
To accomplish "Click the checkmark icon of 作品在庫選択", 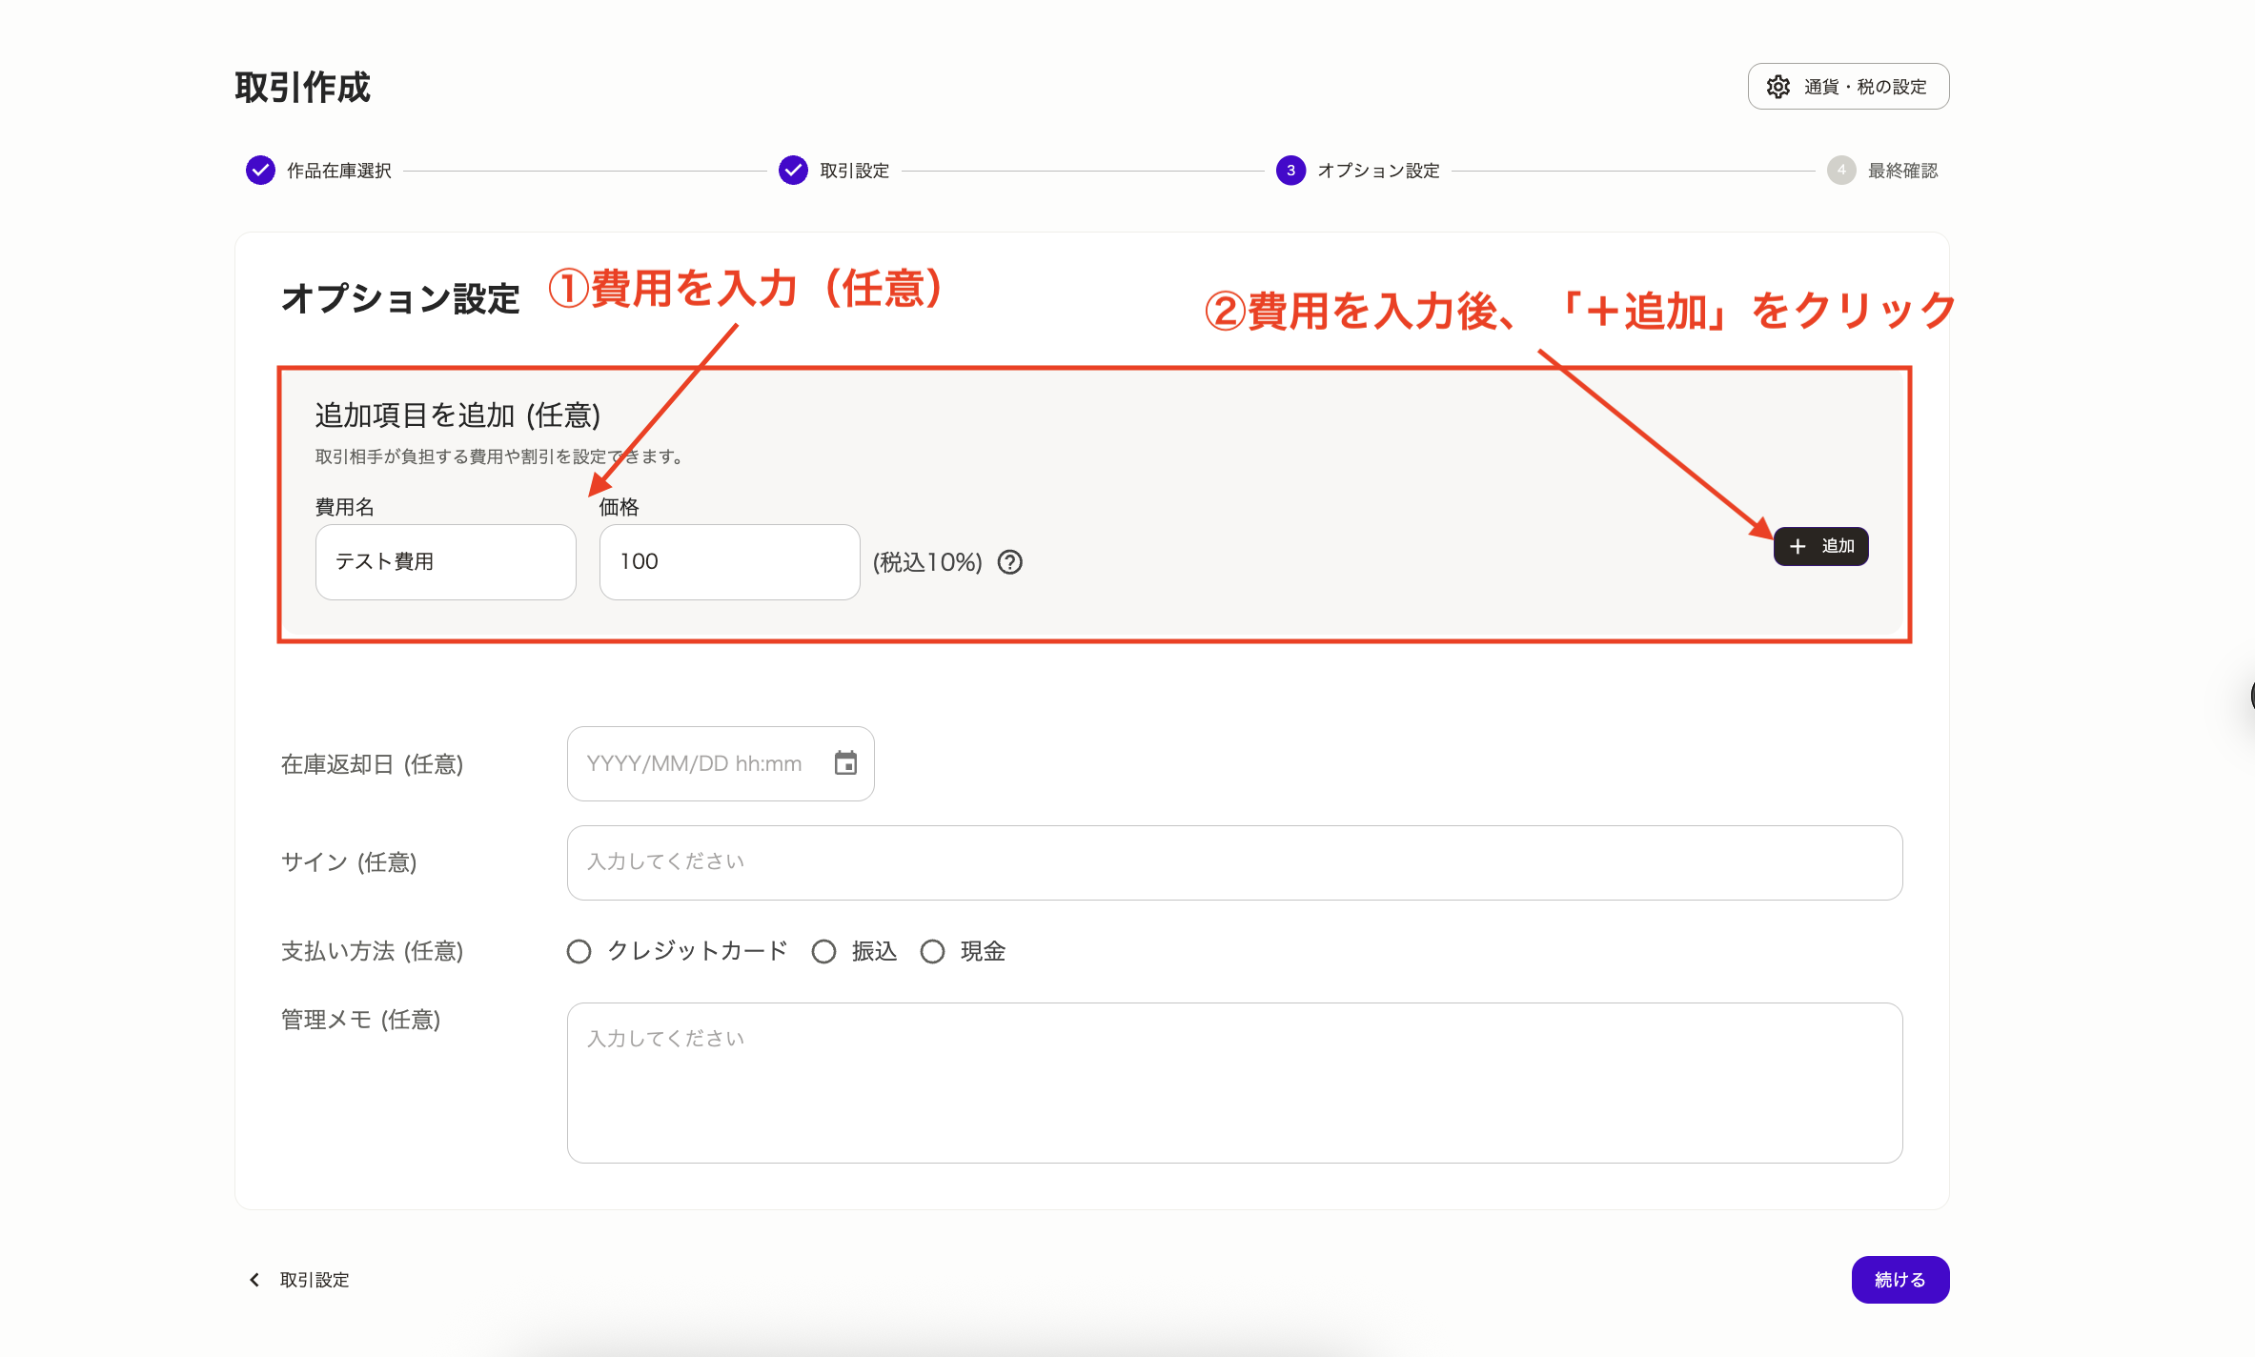I will click(260, 171).
